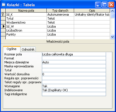Viewport: 116px width, 112px height.
Task: Click the Indeksowane label
Action: 13,90
